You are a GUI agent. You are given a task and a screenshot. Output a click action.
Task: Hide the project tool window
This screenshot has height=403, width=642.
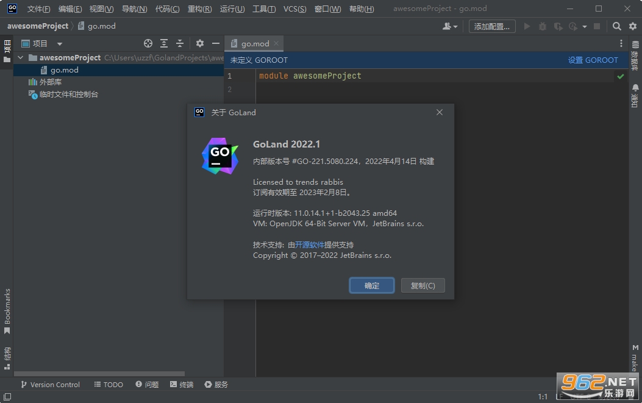pos(216,43)
